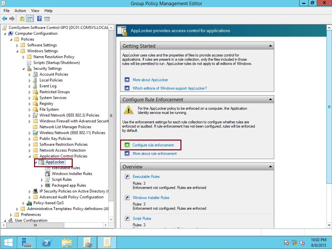
Task: Expand the Name Resolution Policy node
Action: click(x=23, y=57)
